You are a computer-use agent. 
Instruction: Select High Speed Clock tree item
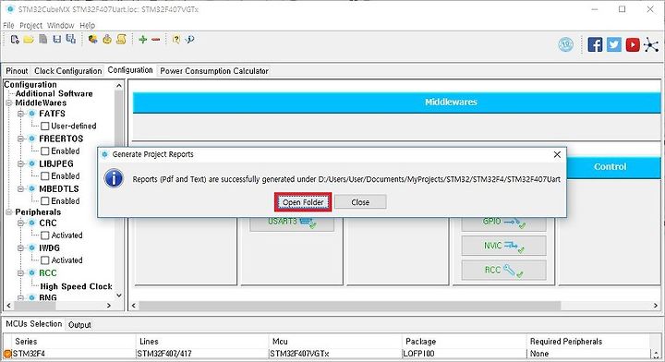click(77, 286)
